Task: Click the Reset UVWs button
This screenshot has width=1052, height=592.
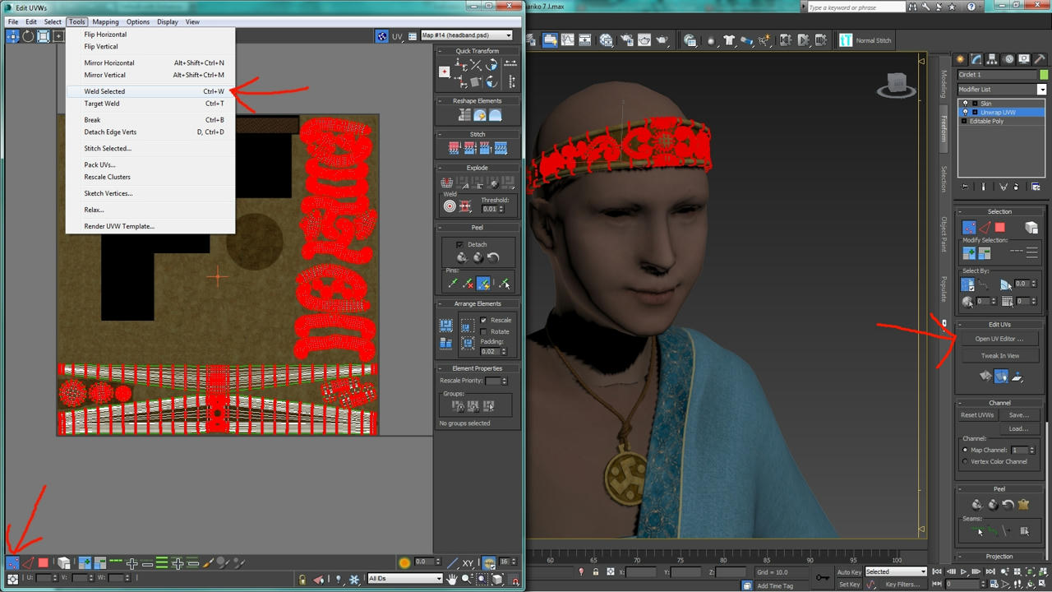Action: 977,415
